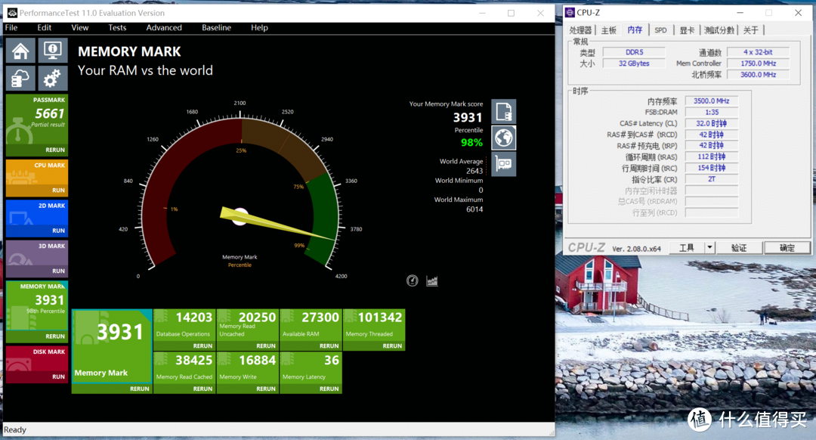
Task: Switch to the SPD tab in CPU-Z
Action: click(660, 30)
